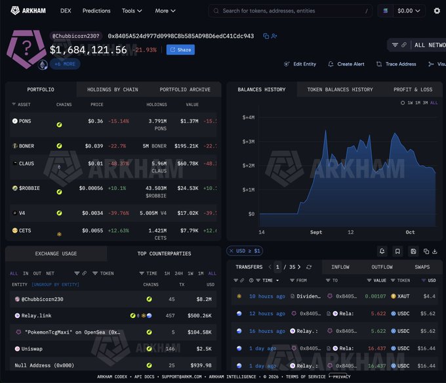The width and height of the screenshot is (446, 383).
Task: Go to previous transfers page
Action: pyautogui.click(x=270, y=267)
